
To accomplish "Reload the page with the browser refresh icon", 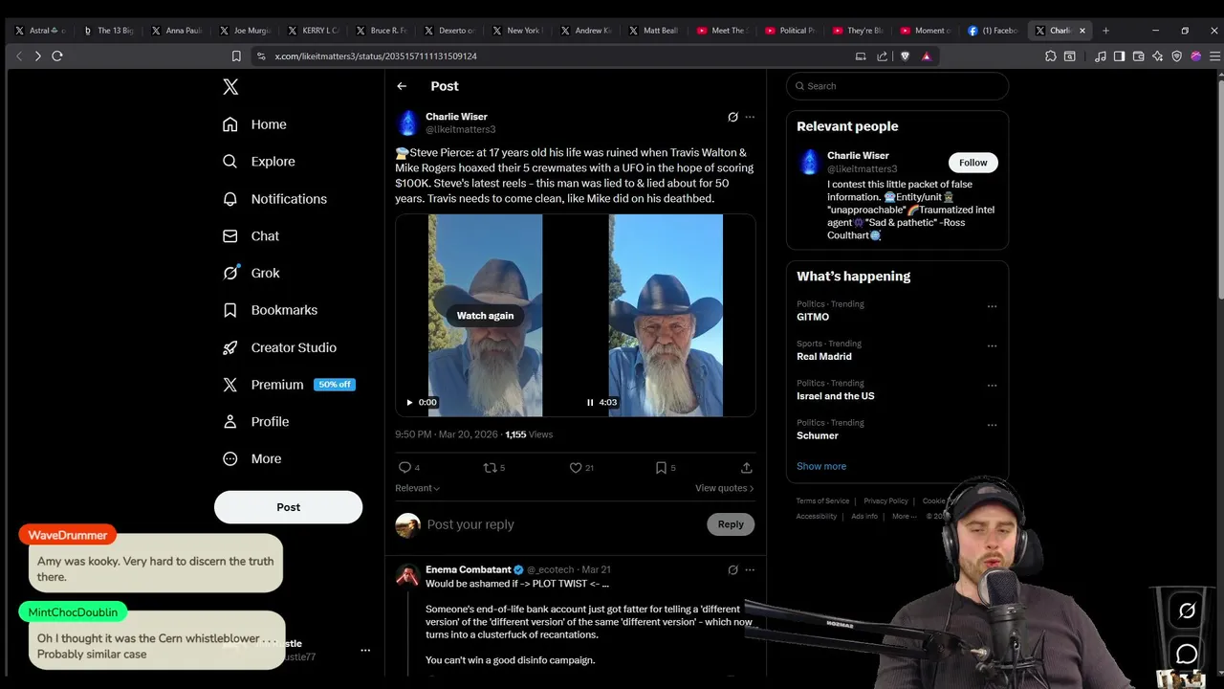I will [x=57, y=56].
